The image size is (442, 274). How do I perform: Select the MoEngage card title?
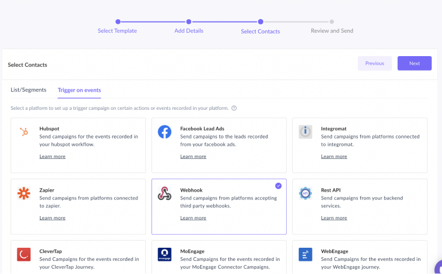tap(192, 251)
